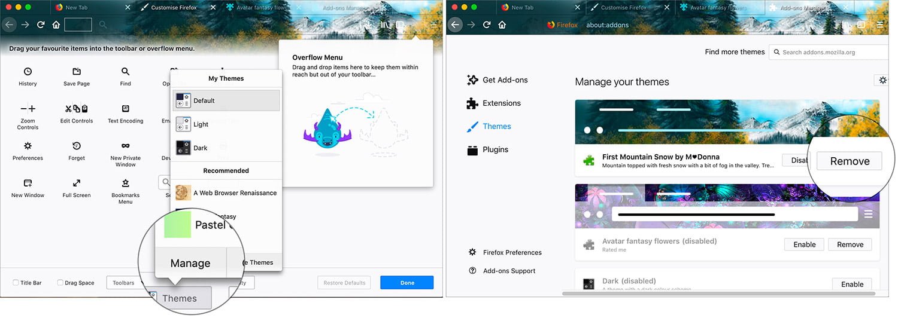Click back arrow in Add-ons Manager window
Image resolution: width=898 pixels, height=318 pixels.
point(456,25)
